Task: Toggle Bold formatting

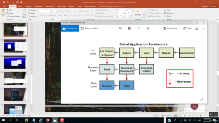Action: 40,15
